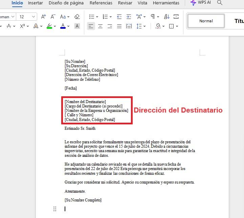244x218 pixels.
Task: Expand the strikethrough options arrow
Action: [14, 26]
